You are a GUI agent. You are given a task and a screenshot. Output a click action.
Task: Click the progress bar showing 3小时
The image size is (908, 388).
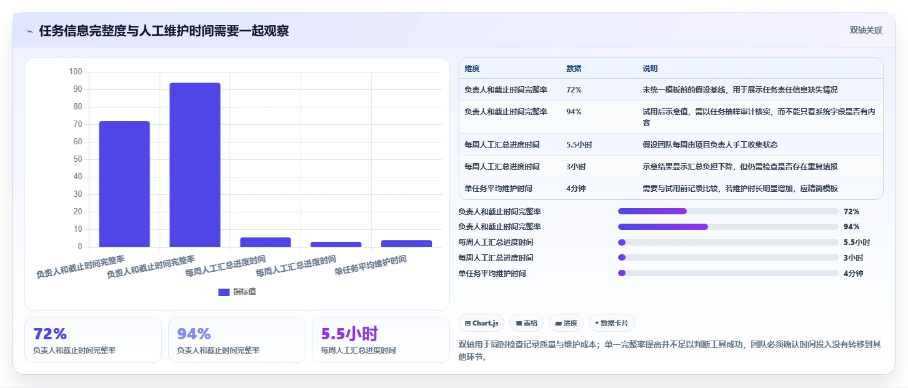[728, 257]
